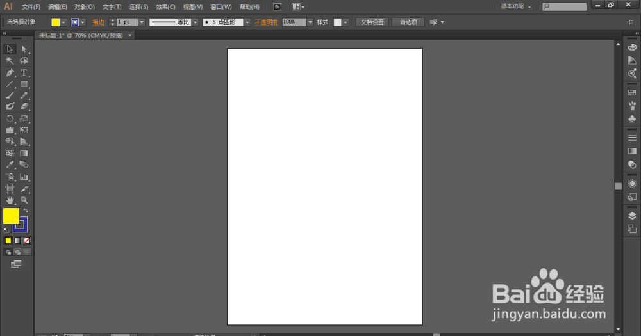Screen dimensions: 641x336
Task: Open Arrange Documents dropdown
Action: 298,7
